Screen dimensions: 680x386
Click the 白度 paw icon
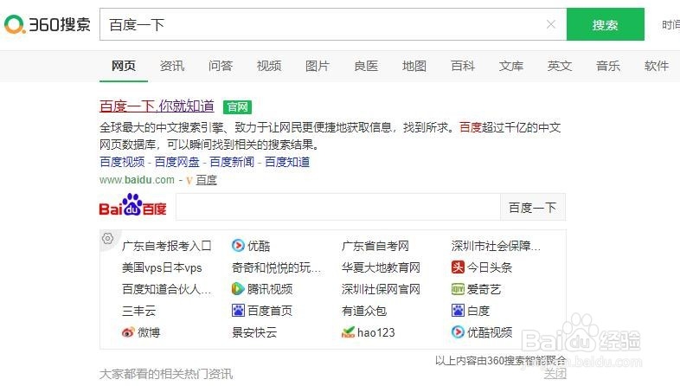[x=458, y=311]
